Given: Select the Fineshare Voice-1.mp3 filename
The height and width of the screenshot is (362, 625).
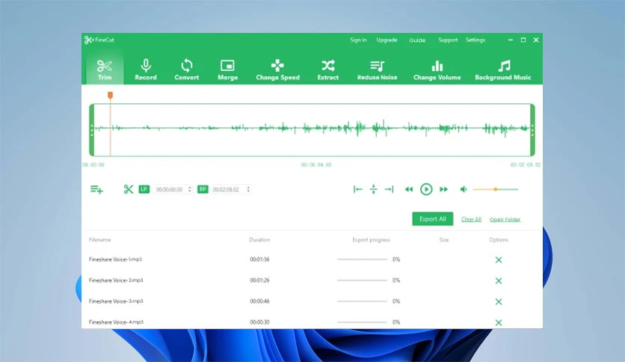Looking at the screenshot, I should pos(115,259).
